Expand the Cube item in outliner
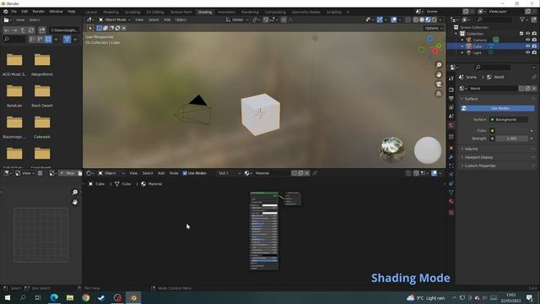This screenshot has width=540, height=304. (462, 46)
